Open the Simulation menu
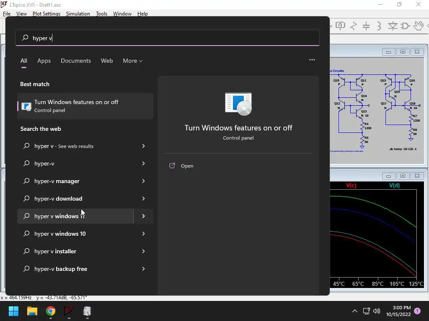The width and height of the screenshot is (429, 321). pos(78,14)
